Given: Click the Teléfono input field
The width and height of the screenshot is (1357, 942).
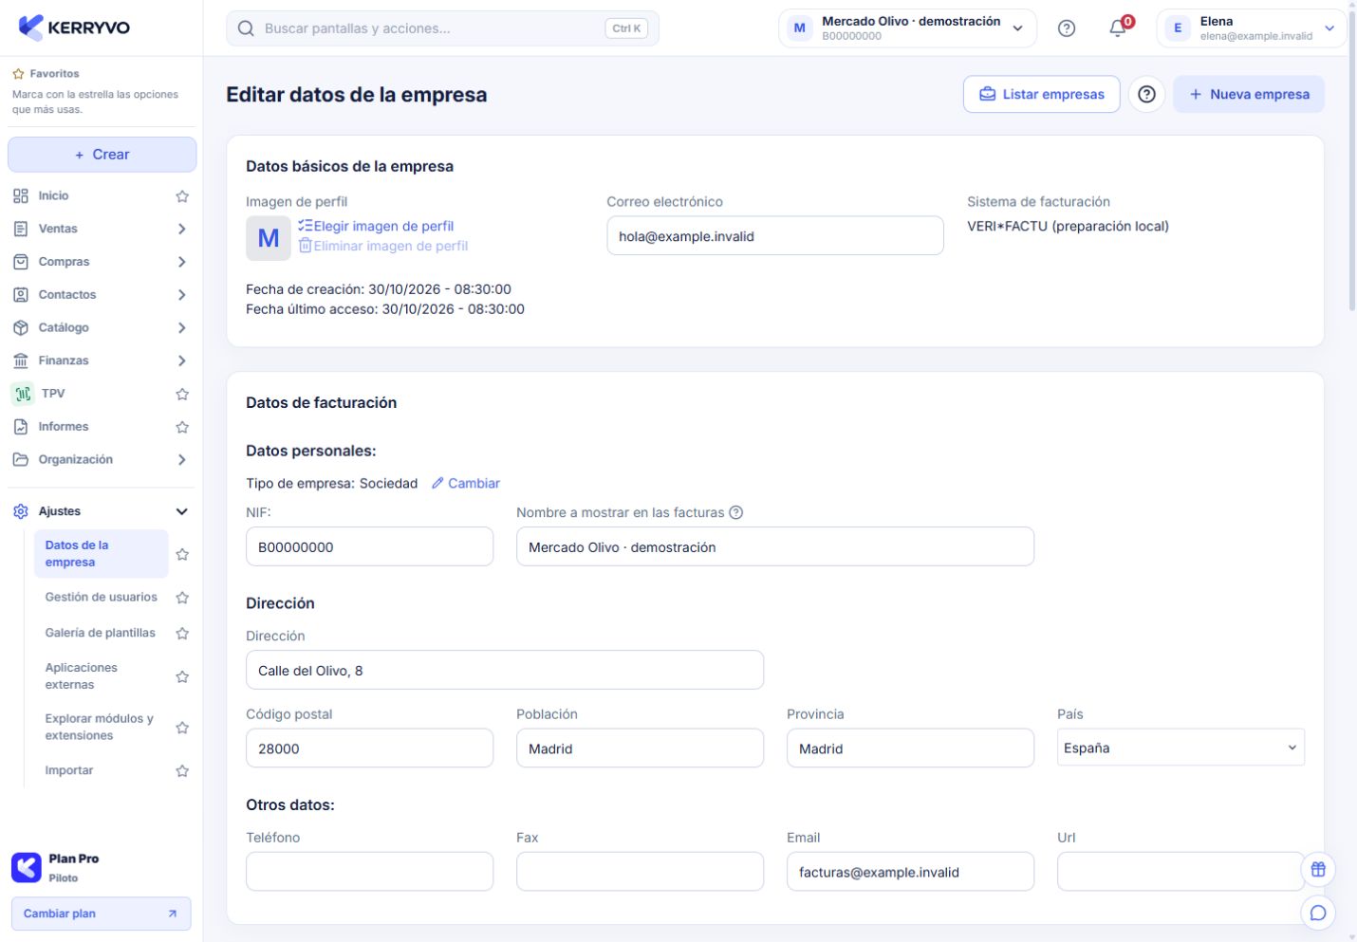Looking at the screenshot, I should pos(369,872).
